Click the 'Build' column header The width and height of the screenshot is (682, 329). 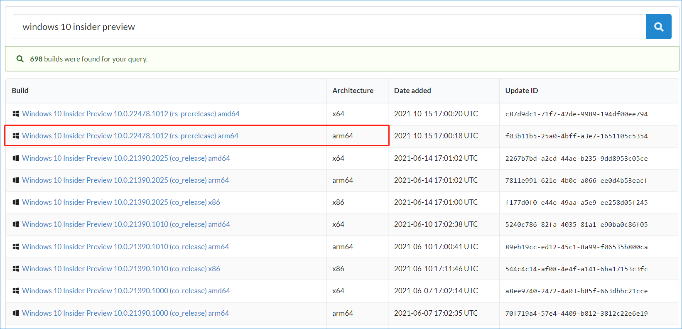pos(20,91)
